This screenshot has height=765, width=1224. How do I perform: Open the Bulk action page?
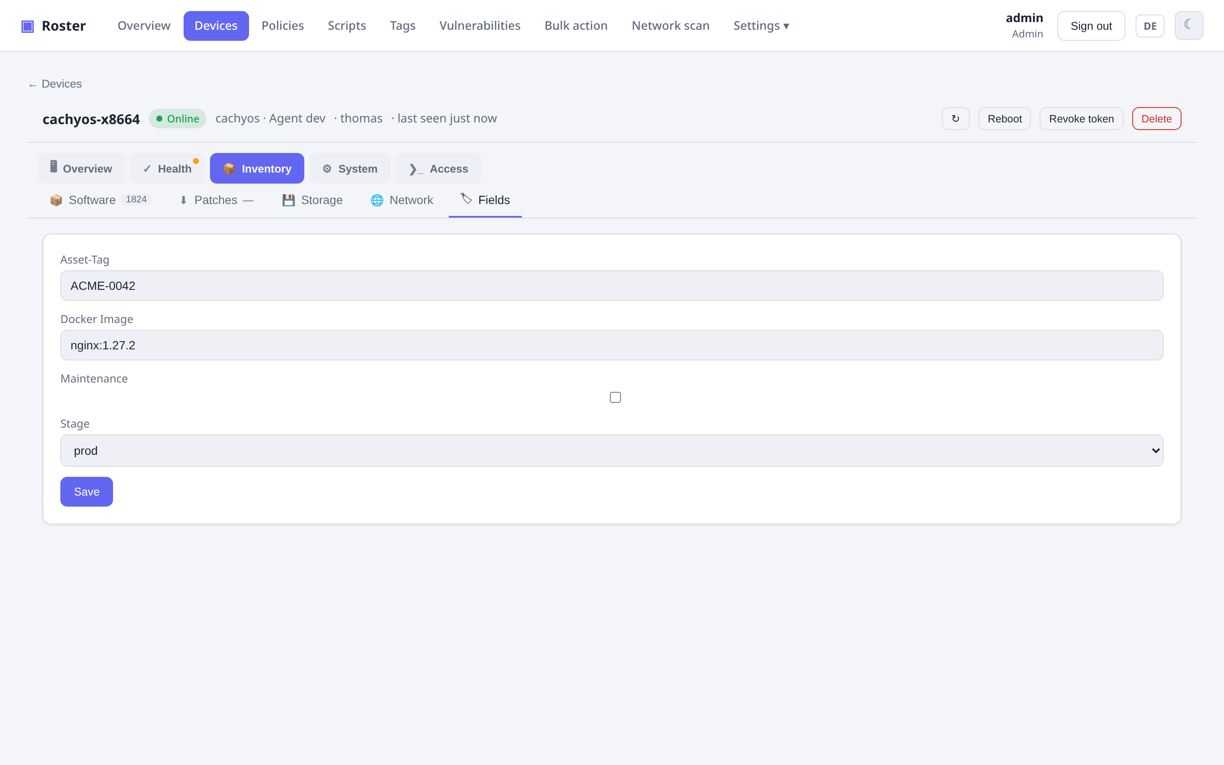tap(576, 26)
